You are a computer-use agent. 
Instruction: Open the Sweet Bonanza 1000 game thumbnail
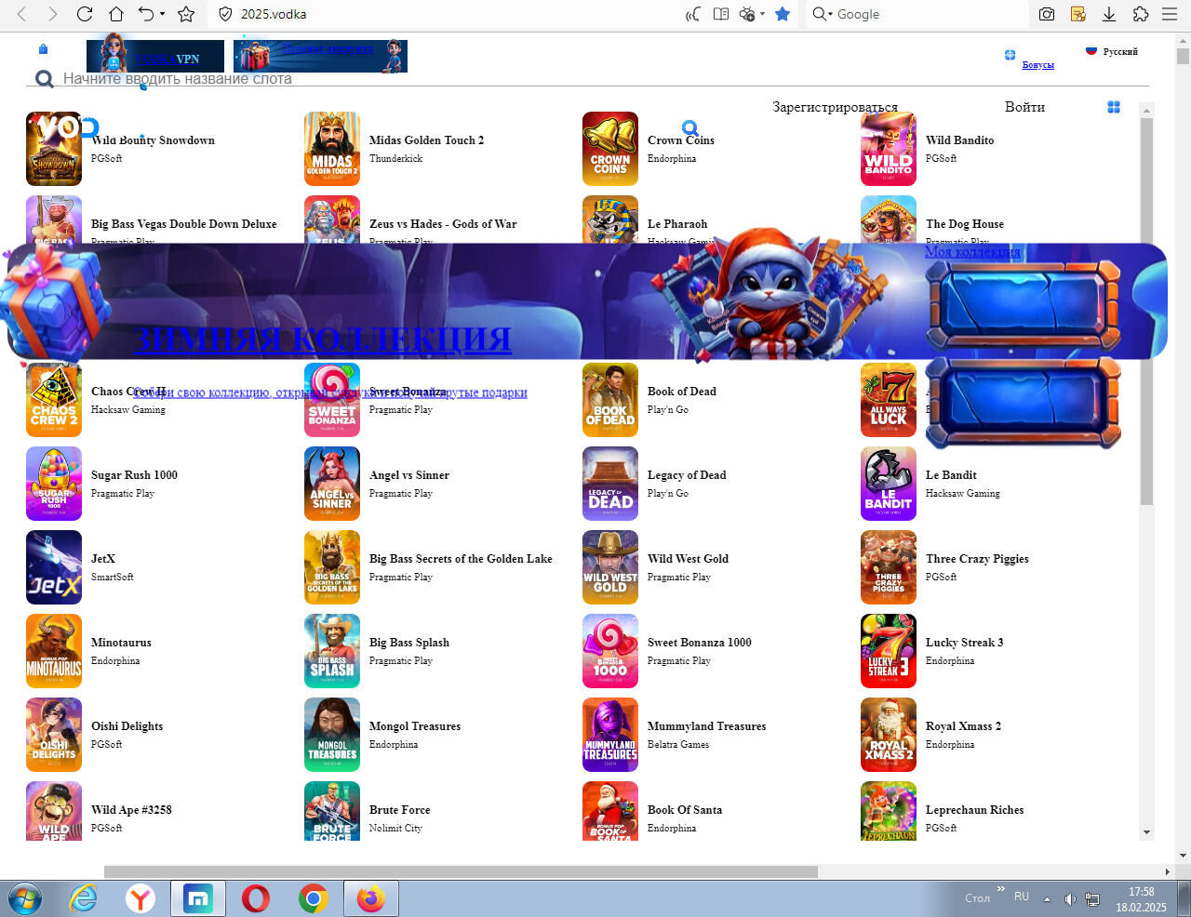610,651
